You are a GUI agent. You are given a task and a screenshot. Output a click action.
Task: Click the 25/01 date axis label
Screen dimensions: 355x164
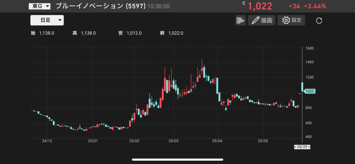coord(93,141)
